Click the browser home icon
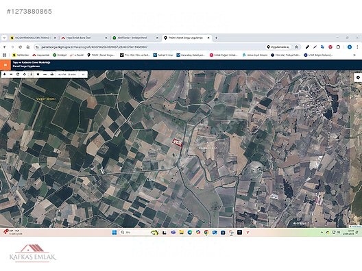The width and height of the screenshot is (362, 271). [28, 47]
